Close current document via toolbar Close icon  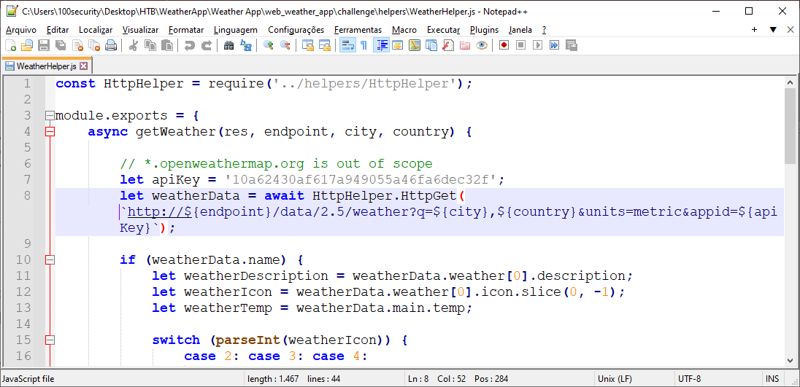77,45
